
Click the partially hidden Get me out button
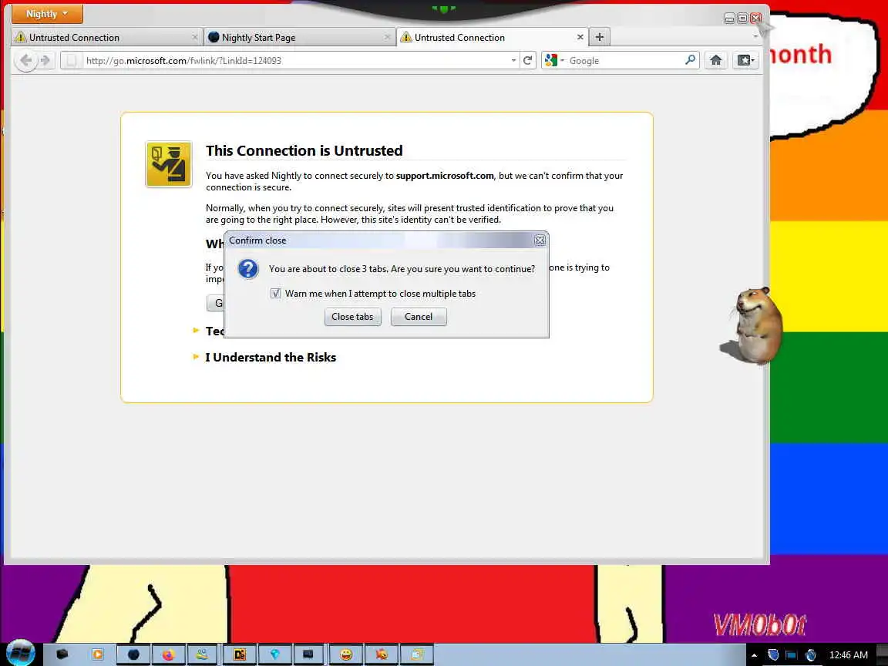(x=215, y=303)
